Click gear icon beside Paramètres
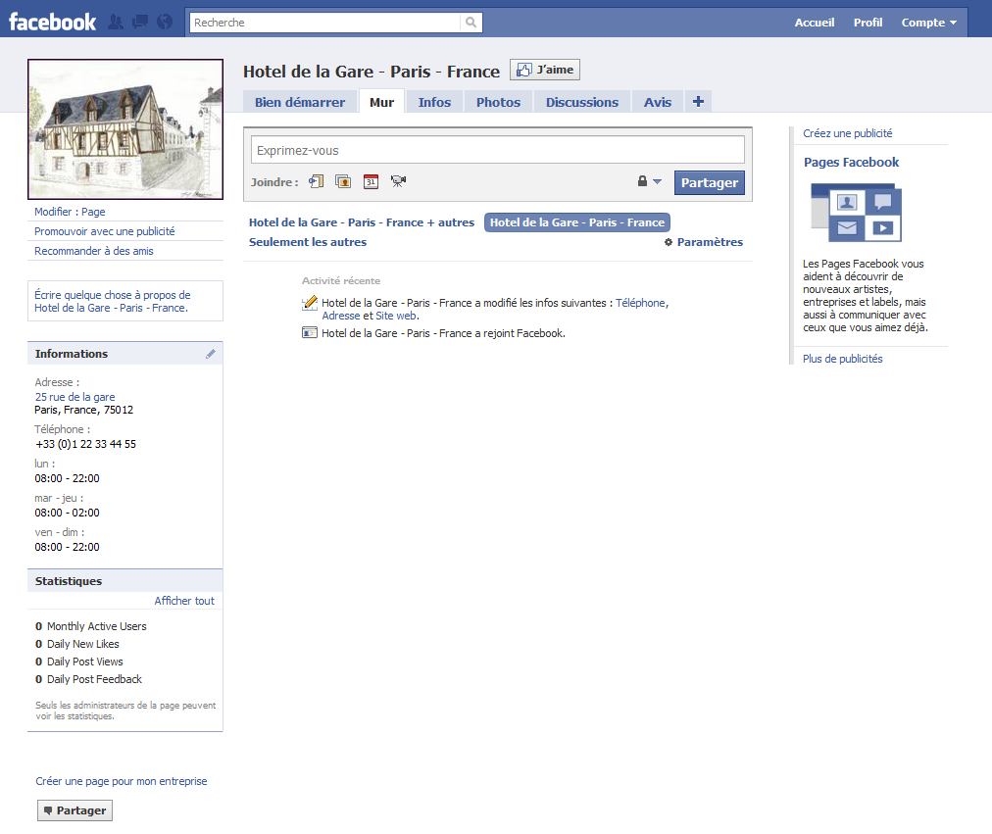Image resolution: width=992 pixels, height=834 pixels. tap(669, 242)
